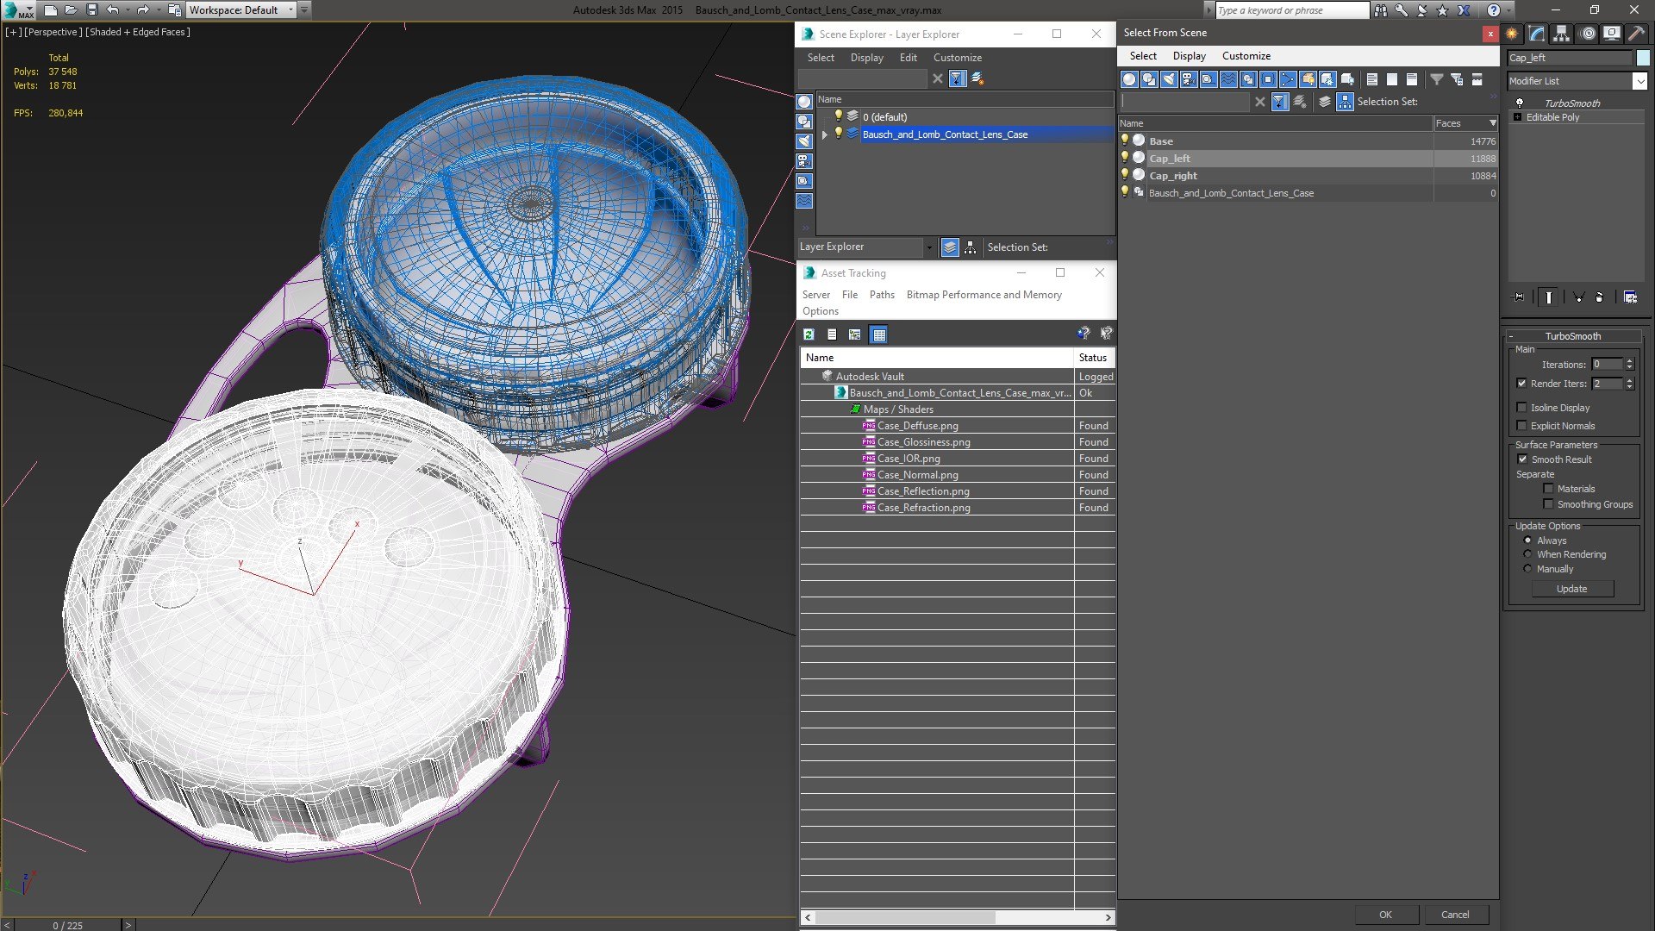Click the Refresh icon in Asset Tracking

(809, 334)
